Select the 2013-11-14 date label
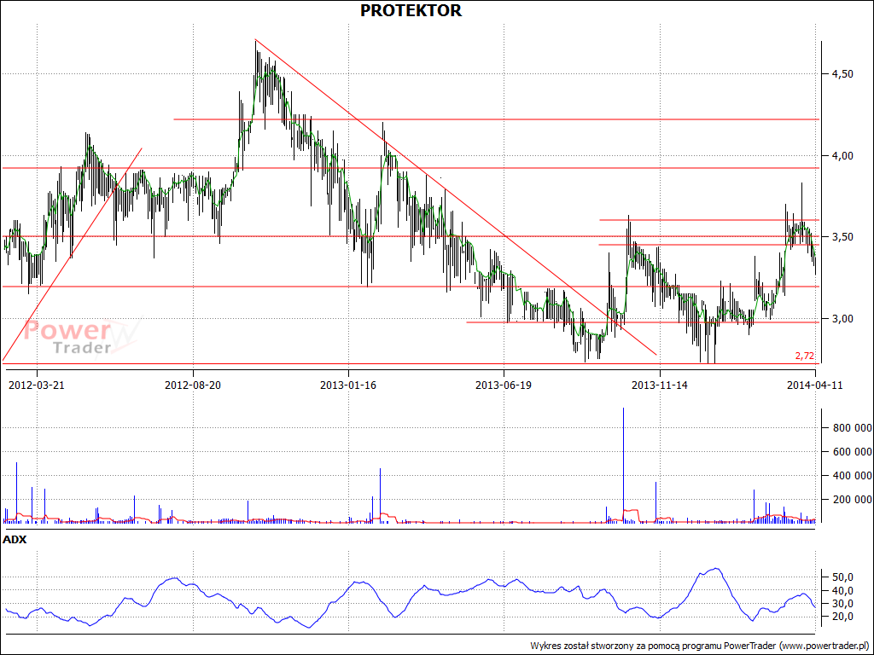The height and width of the screenshot is (655, 874). [x=660, y=385]
